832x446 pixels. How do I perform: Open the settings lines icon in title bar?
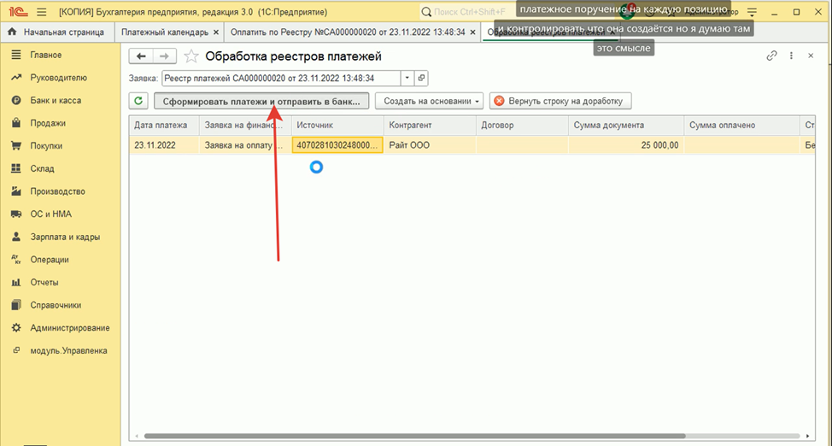pyautogui.click(x=752, y=12)
